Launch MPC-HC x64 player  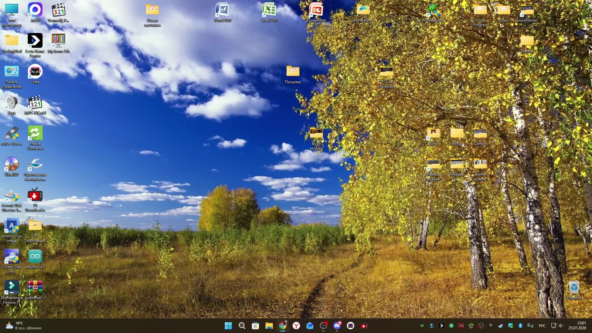35,105
